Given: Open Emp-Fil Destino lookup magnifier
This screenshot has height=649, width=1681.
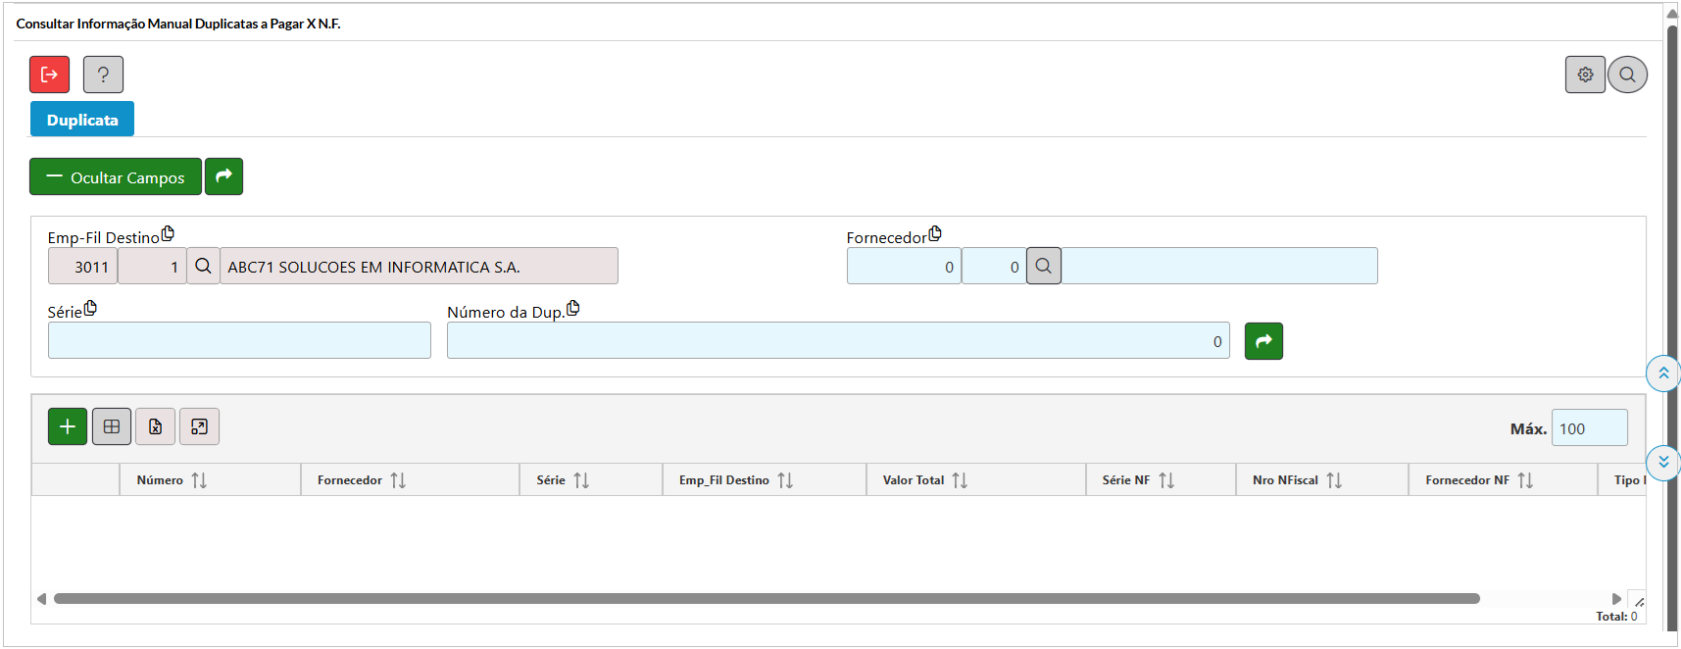Looking at the screenshot, I should 203,266.
